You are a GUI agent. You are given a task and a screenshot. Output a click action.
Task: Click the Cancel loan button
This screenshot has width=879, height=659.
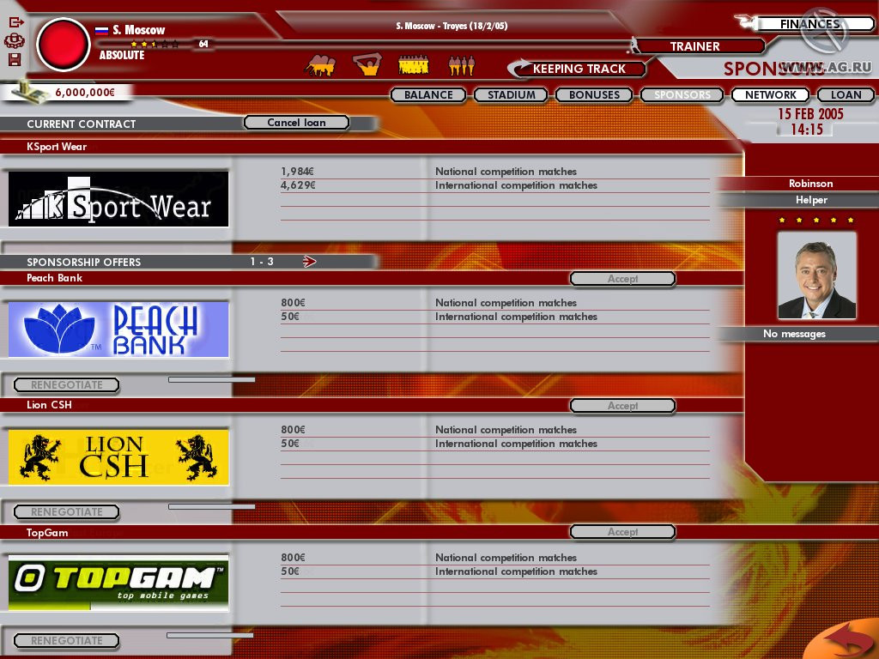tap(296, 123)
